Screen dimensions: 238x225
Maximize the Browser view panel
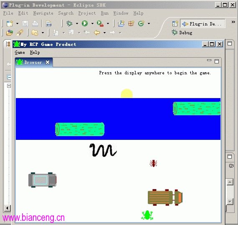pyautogui.click(x=217, y=61)
